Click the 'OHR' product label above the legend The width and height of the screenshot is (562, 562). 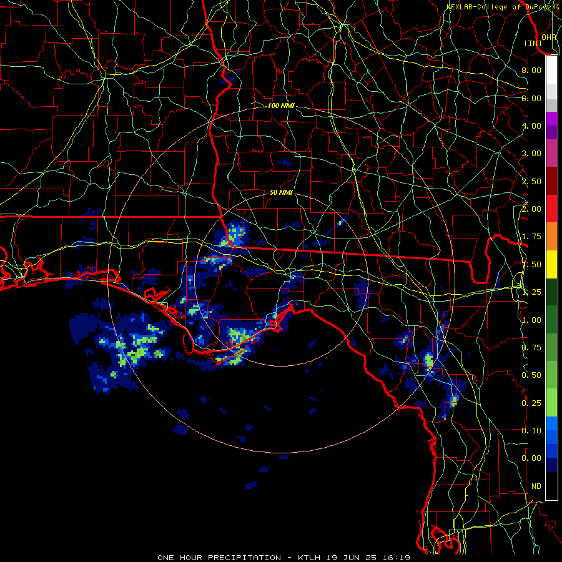pyautogui.click(x=549, y=37)
